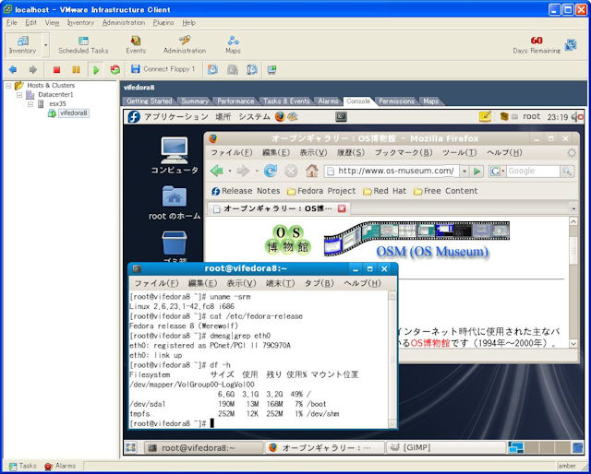
Task: Click Connect Floppy 1 button
Action: coord(163,69)
